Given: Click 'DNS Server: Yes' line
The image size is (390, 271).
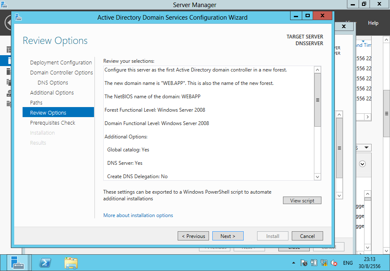Looking at the screenshot, I should click(125, 163).
